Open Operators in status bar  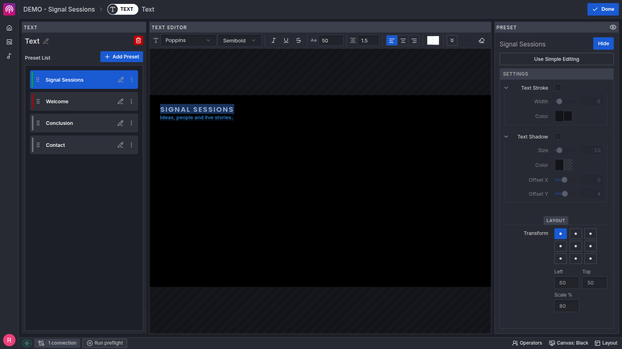pyautogui.click(x=527, y=343)
